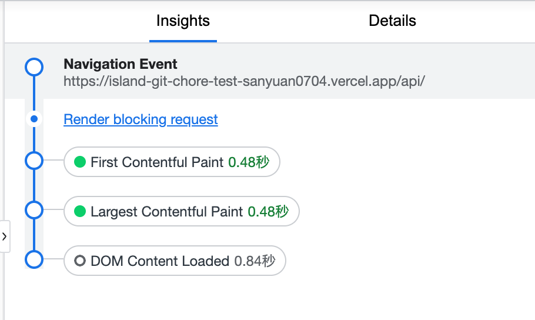Click the First Contentful Paint 0.48秒 value

(x=249, y=162)
